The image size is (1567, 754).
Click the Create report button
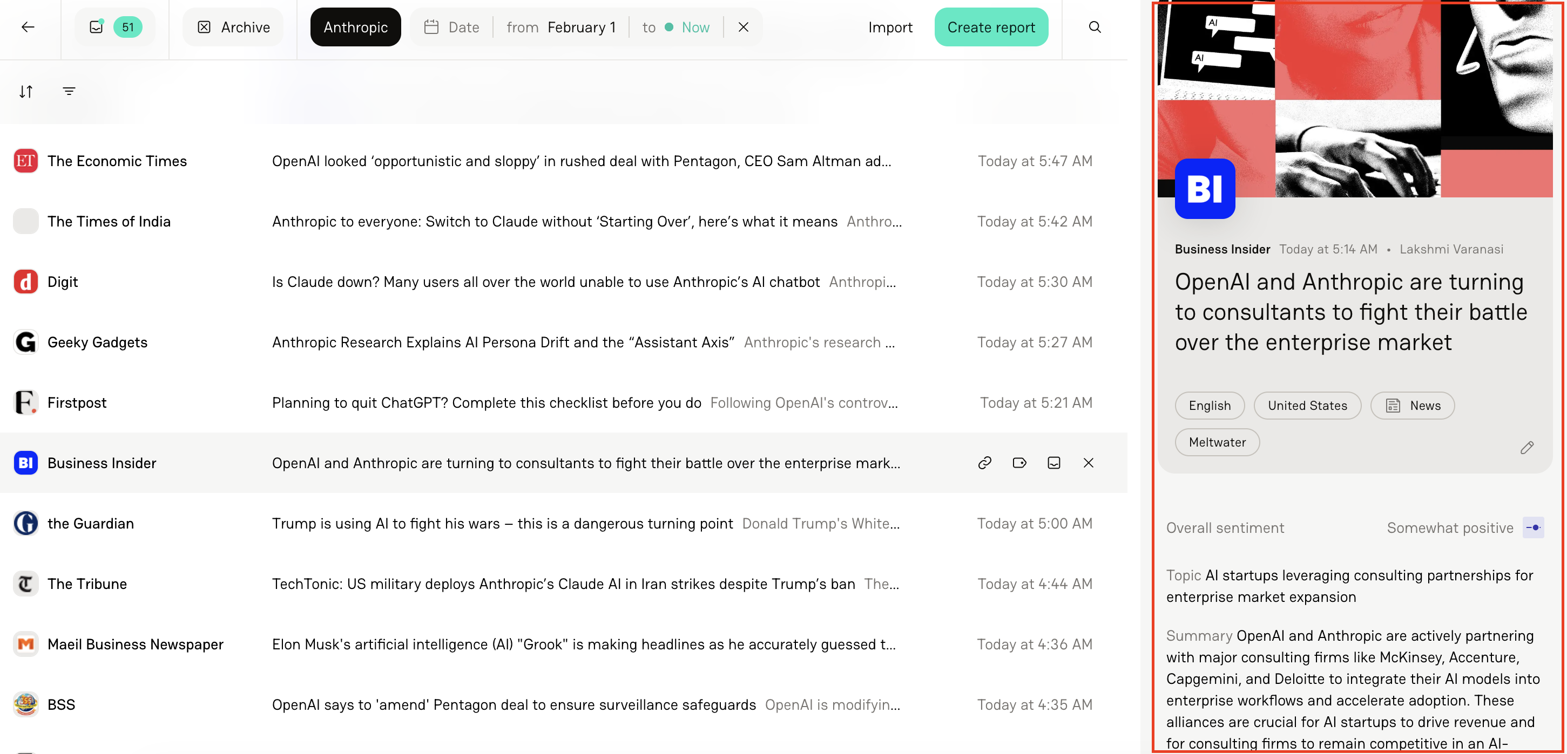click(x=991, y=27)
